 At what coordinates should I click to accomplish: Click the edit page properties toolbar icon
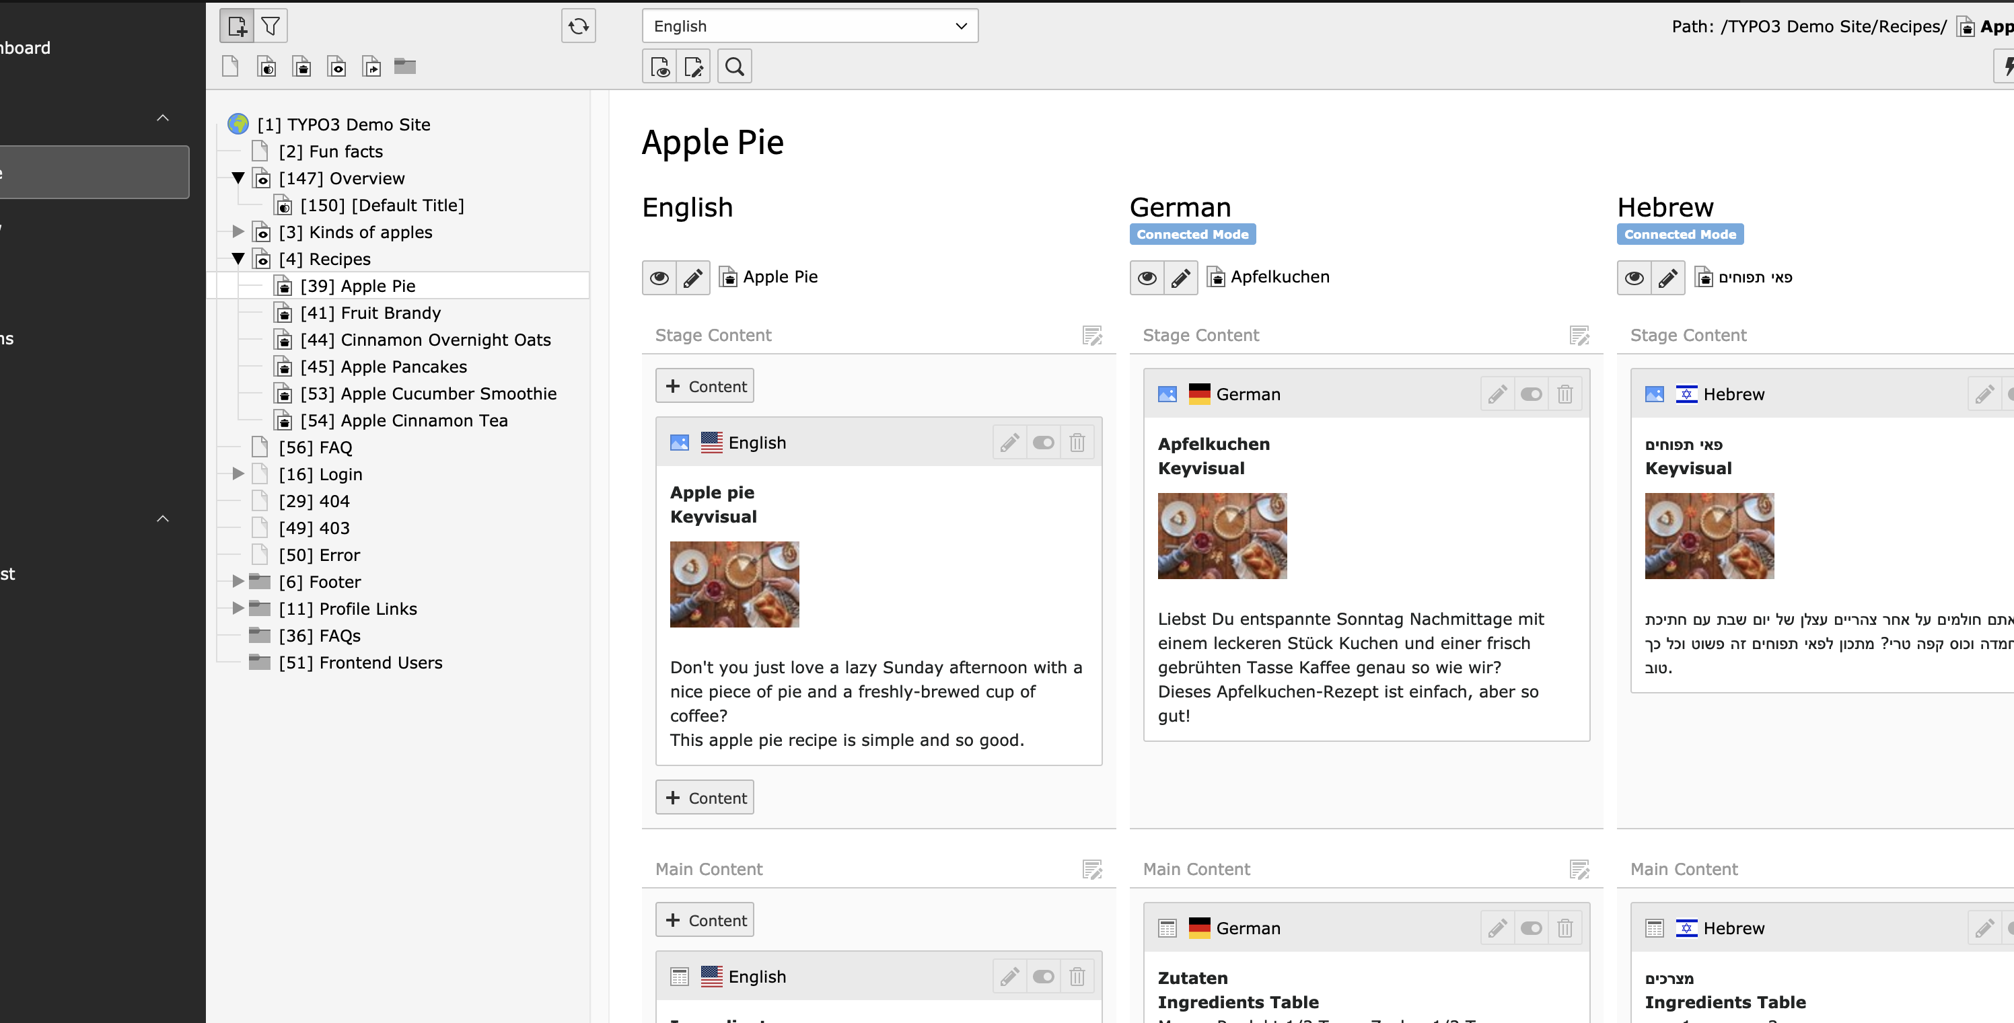(694, 67)
